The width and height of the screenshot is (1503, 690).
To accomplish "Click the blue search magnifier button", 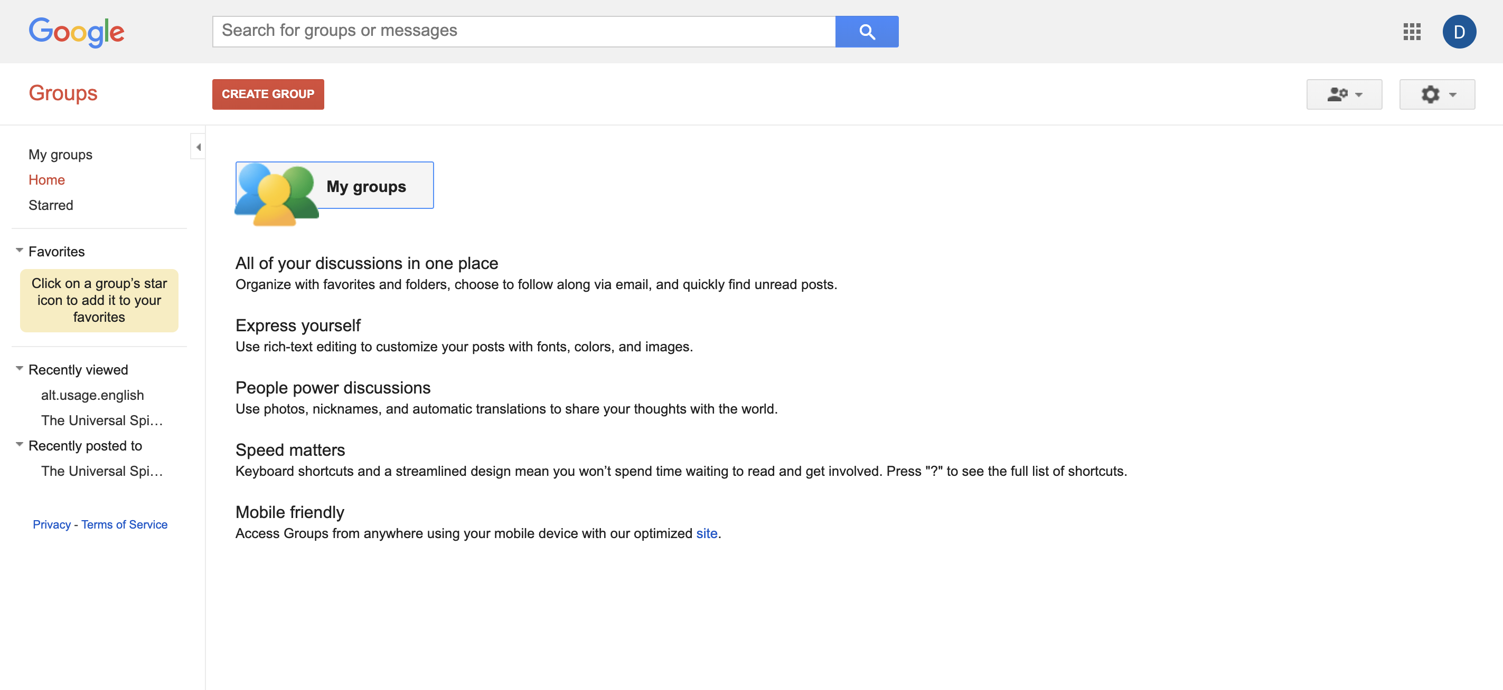I will pyautogui.click(x=867, y=32).
